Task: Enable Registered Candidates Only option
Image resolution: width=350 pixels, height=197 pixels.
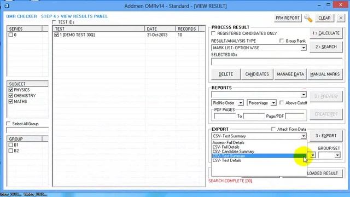Action: coord(213,33)
